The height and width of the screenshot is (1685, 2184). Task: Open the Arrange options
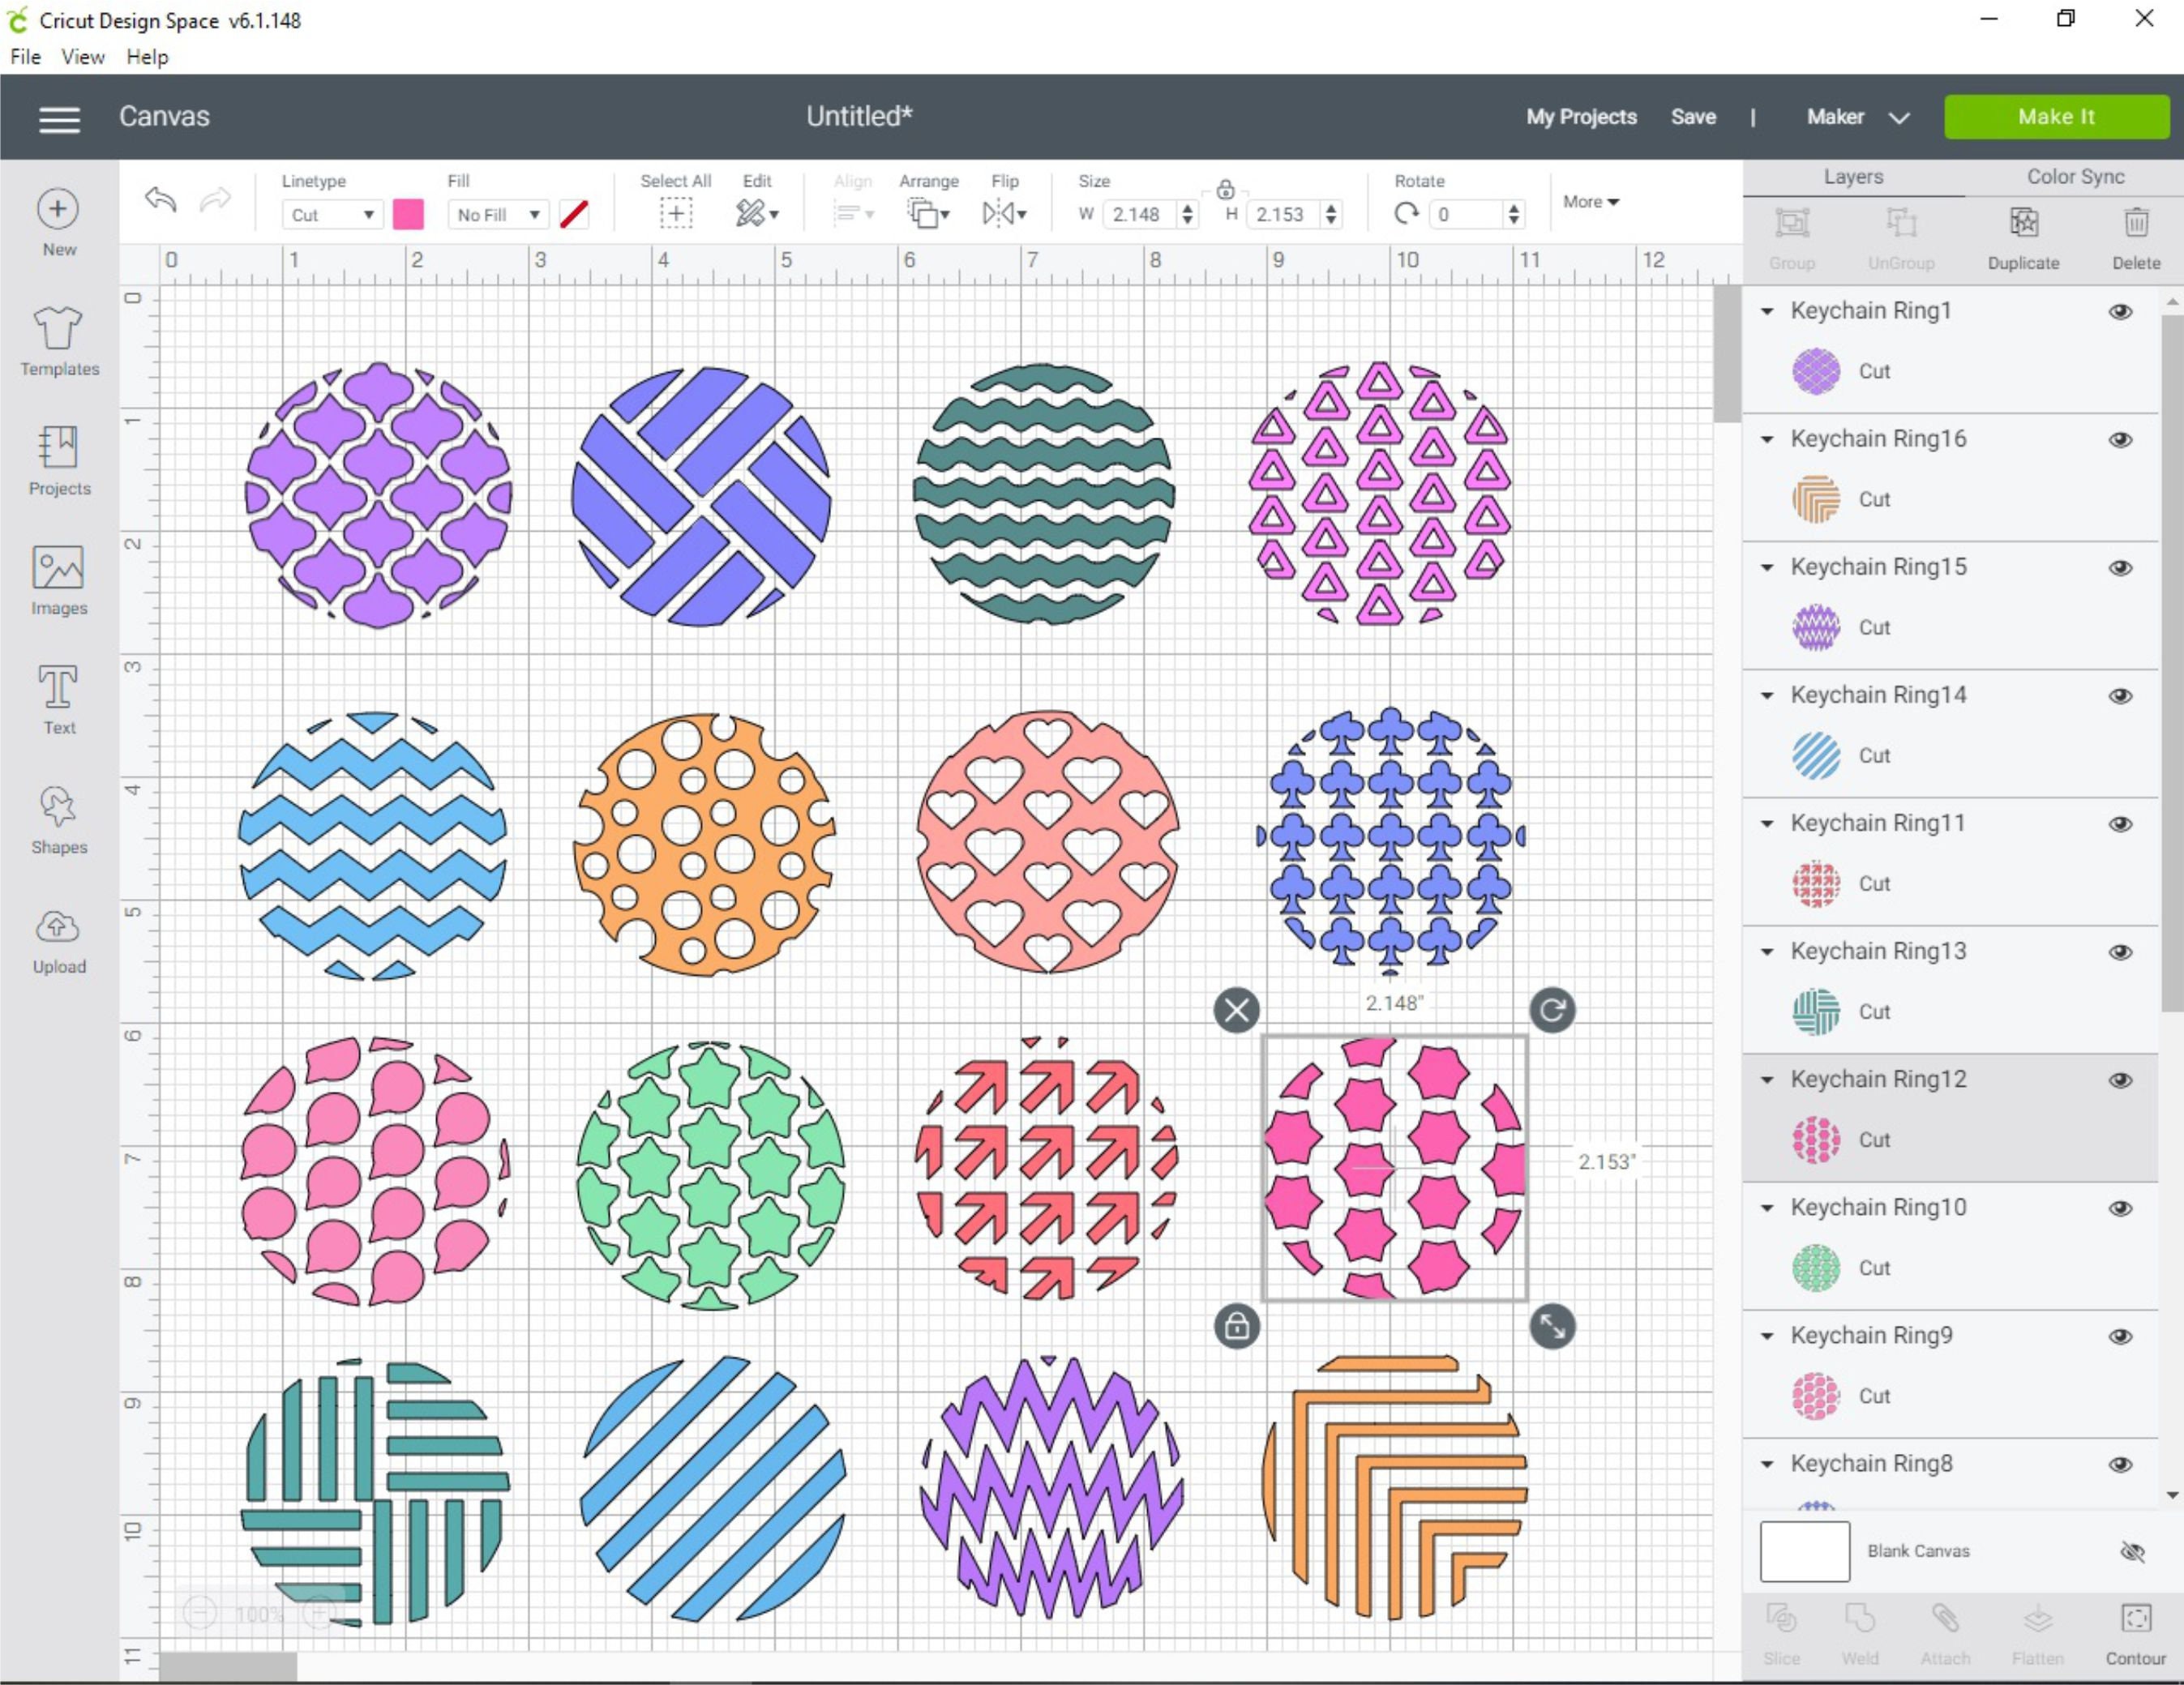928,213
